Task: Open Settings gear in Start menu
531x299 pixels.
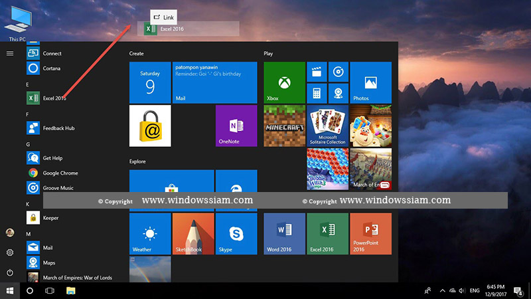Action: click(x=10, y=252)
